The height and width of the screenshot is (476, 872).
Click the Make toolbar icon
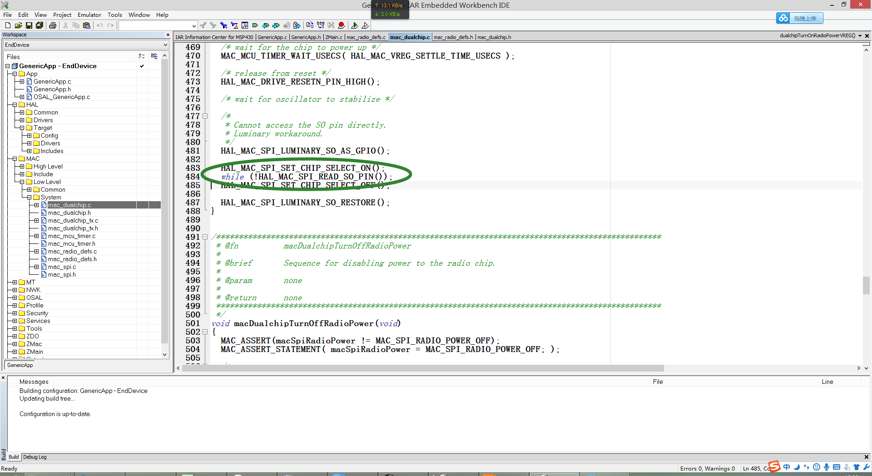[x=321, y=25]
